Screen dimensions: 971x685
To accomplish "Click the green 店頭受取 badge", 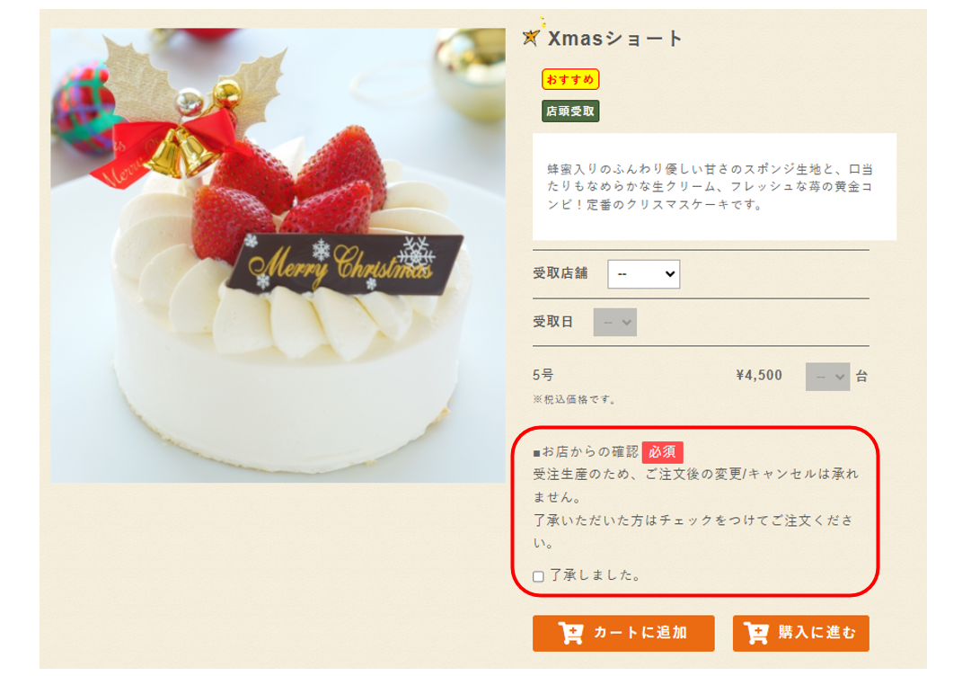I will (570, 111).
